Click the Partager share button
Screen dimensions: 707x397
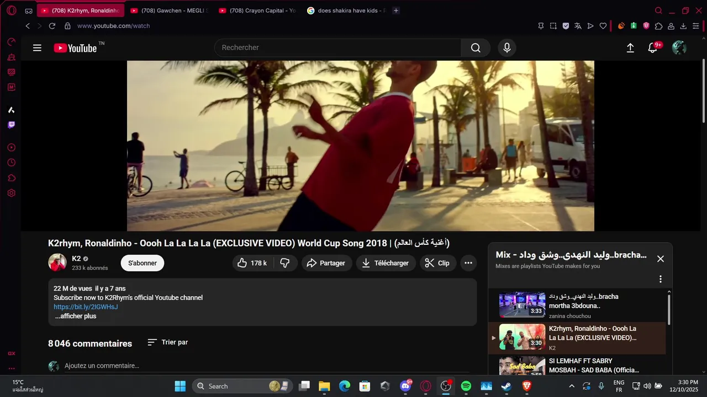(x=326, y=263)
